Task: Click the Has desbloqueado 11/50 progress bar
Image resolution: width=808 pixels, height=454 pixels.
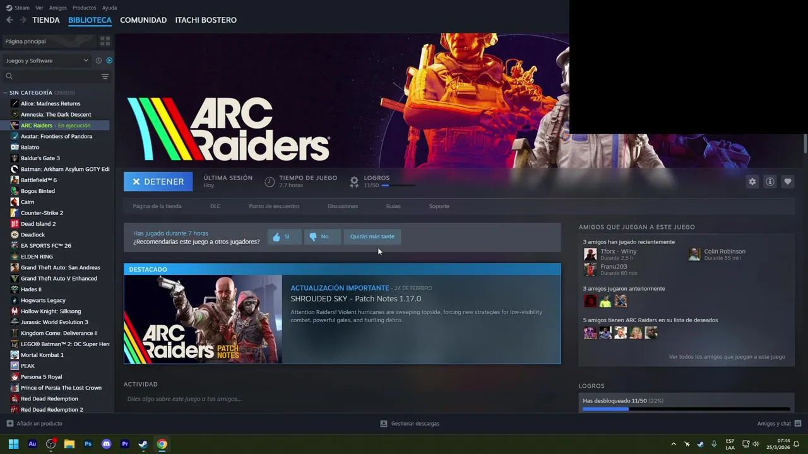Action: click(x=686, y=409)
